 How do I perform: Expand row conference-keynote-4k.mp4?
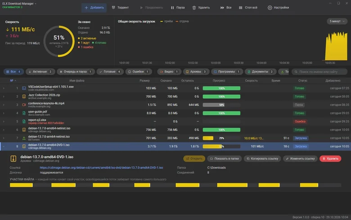(x=4, y=105)
